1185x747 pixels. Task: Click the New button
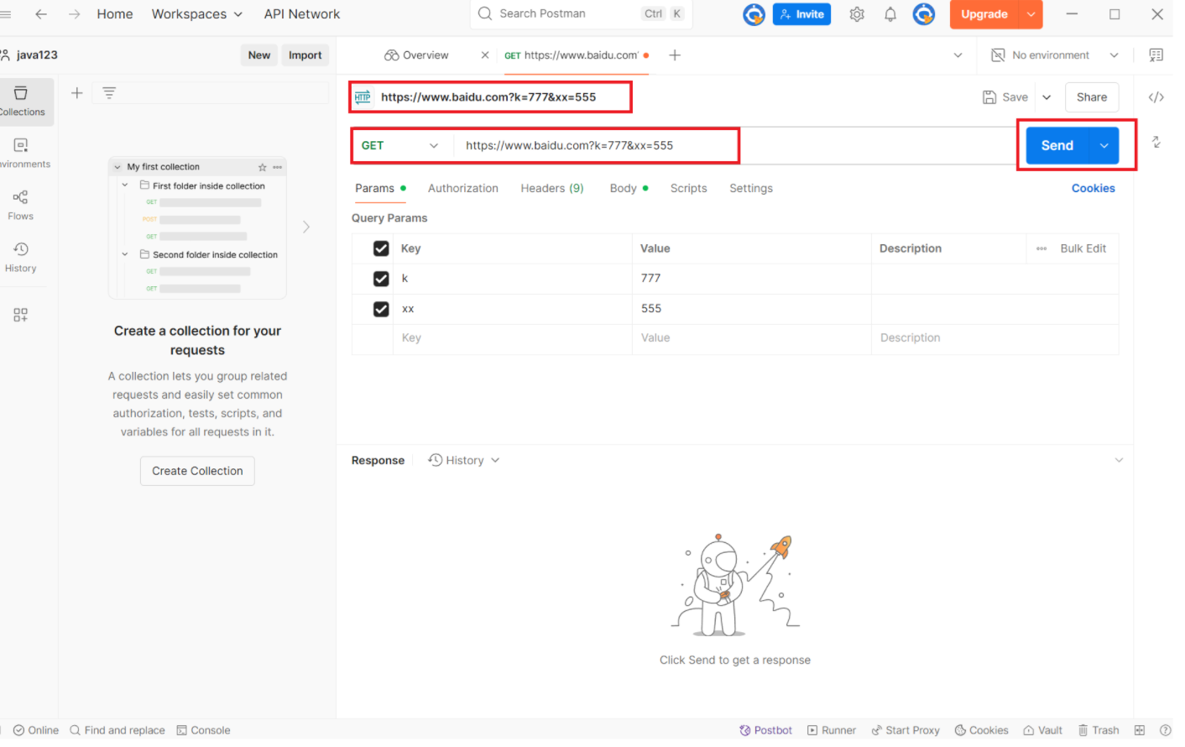(259, 55)
